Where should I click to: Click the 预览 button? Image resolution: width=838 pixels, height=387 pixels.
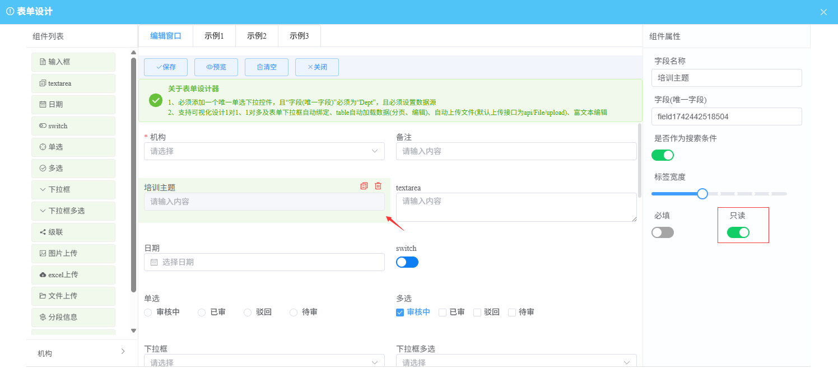tap(216, 67)
